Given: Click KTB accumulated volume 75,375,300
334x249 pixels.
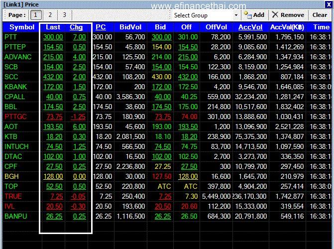Looking at the screenshot, I should point(251,136).
